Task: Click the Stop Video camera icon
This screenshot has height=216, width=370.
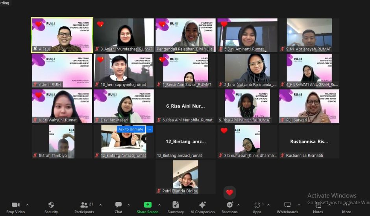Action: coord(15,205)
